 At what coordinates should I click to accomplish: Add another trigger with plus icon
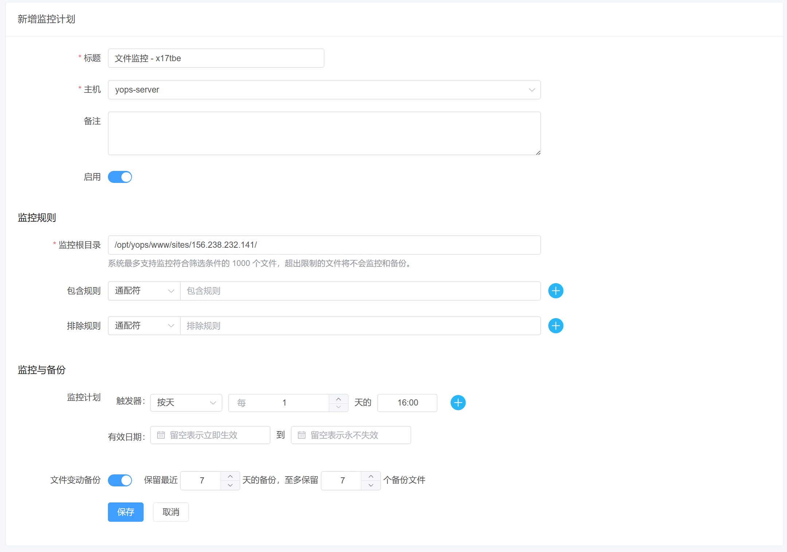tap(458, 403)
